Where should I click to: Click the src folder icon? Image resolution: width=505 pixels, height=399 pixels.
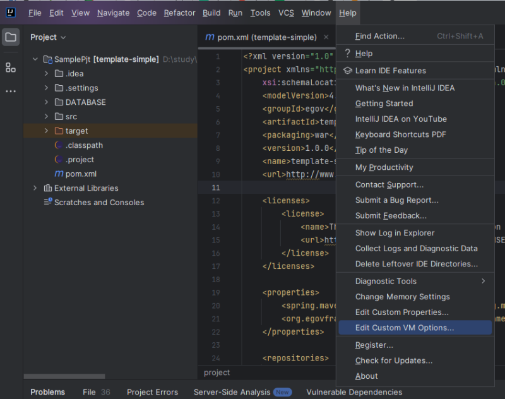59,116
